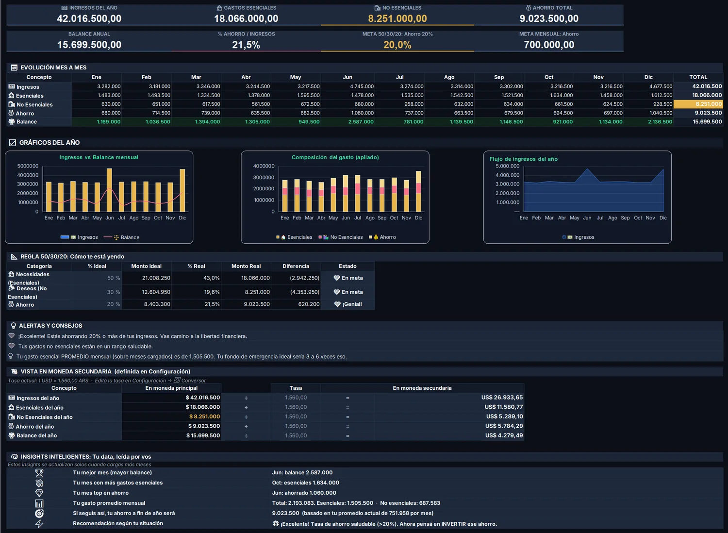
Task: Select the TOTAL column header in the monthly table
Action: point(698,77)
